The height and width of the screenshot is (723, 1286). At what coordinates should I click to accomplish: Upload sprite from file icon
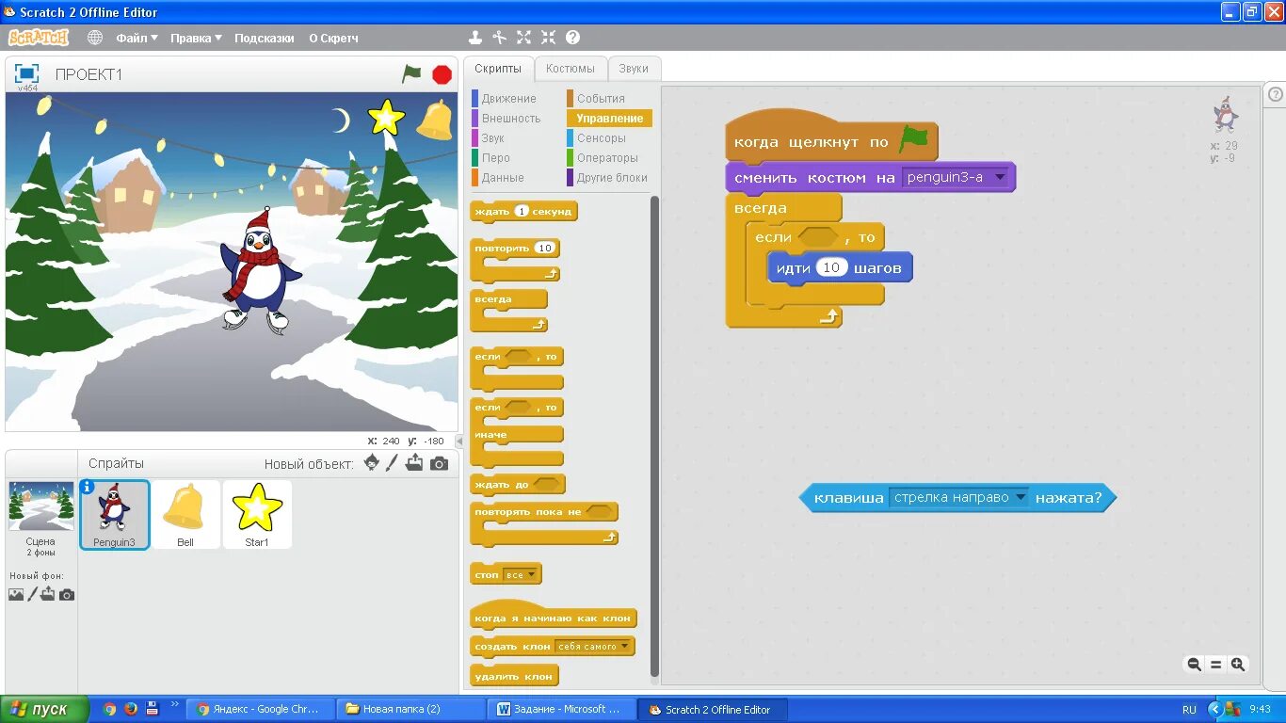pos(414,463)
